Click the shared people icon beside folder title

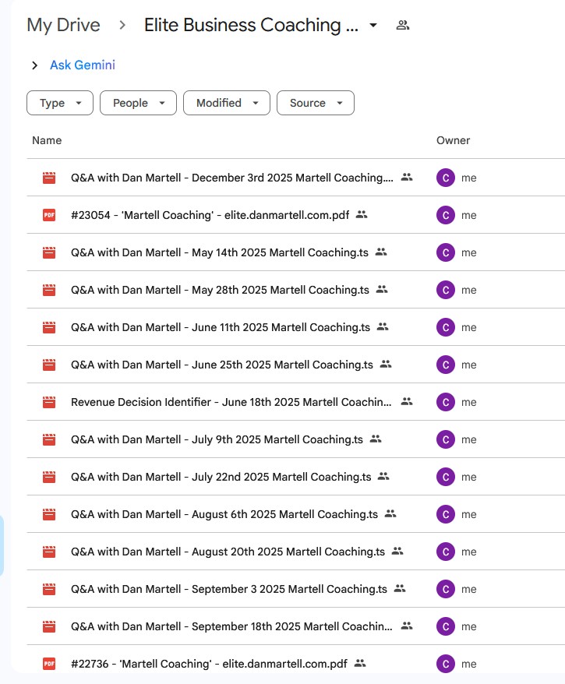click(x=402, y=25)
